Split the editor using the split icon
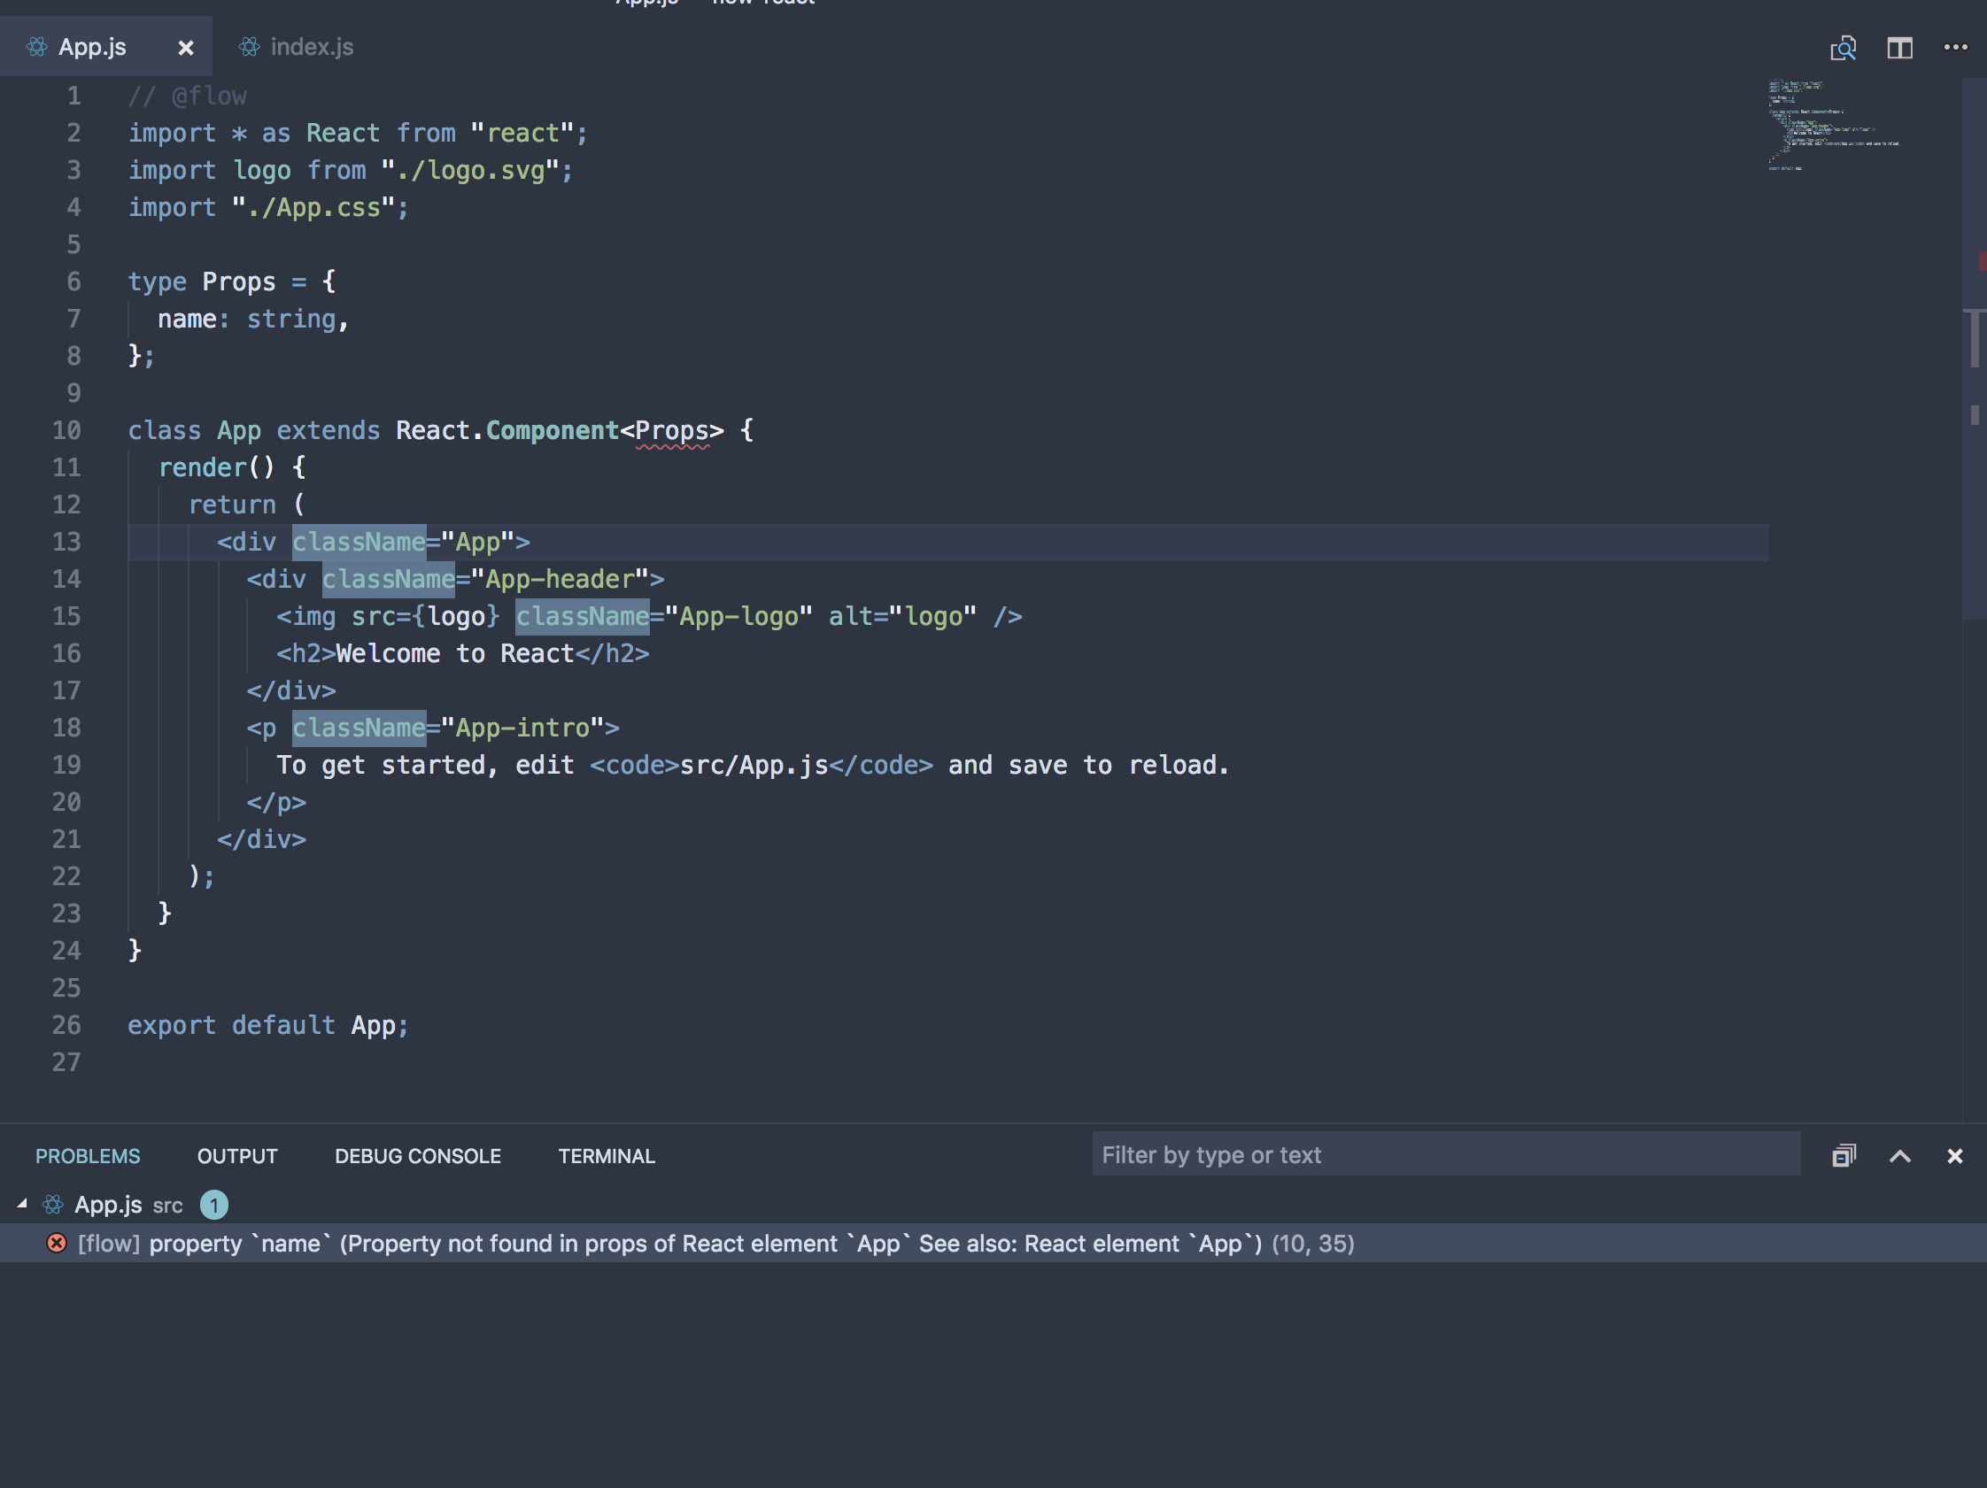 pyautogui.click(x=1899, y=48)
